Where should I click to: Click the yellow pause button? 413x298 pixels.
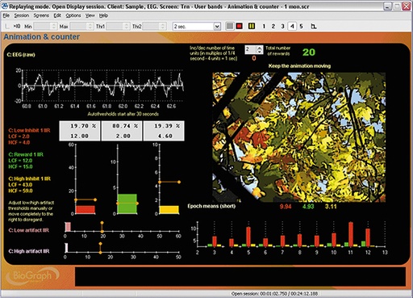pyautogui.click(x=252, y=26)
